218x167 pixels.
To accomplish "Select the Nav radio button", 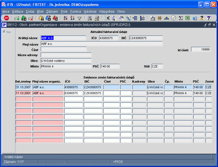I will [4, 32].
